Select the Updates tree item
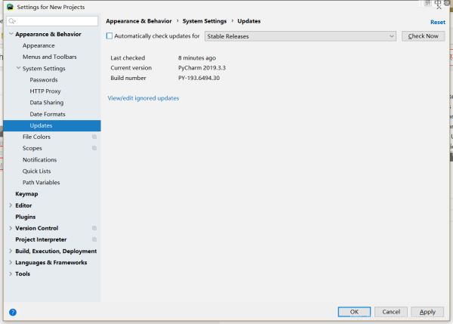The image size is (453, 324). pyautogui.click(x=52, y=125)
